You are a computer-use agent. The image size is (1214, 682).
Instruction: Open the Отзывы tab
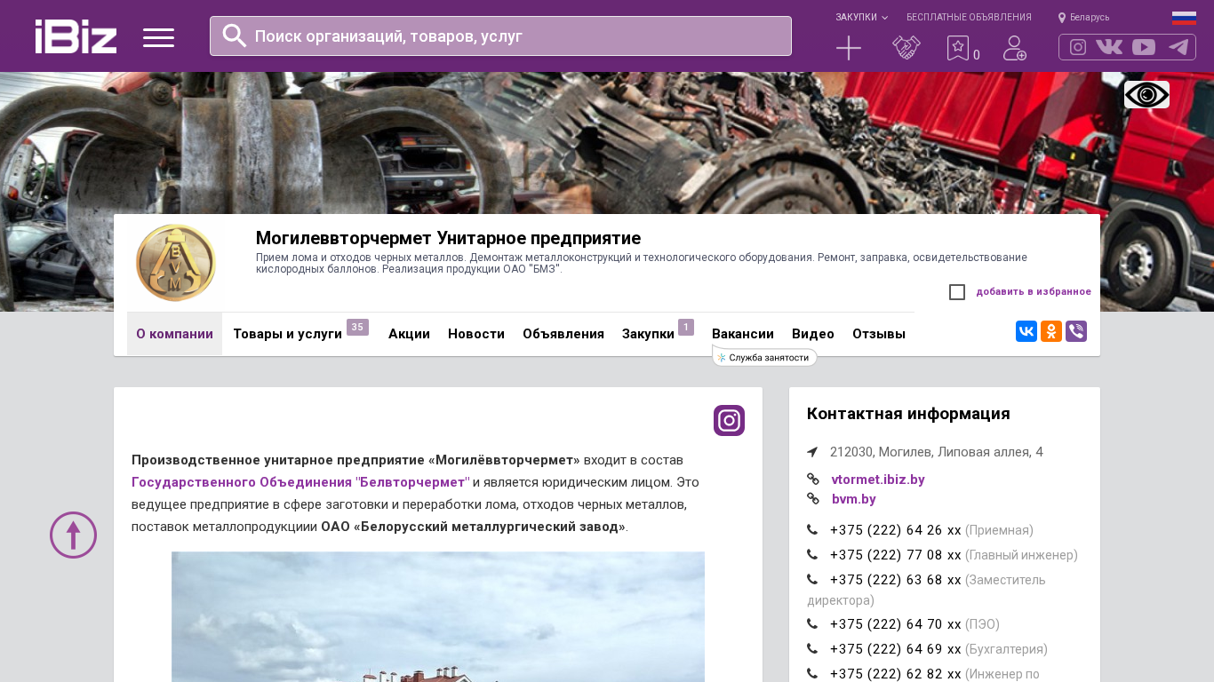pos(879,334)
